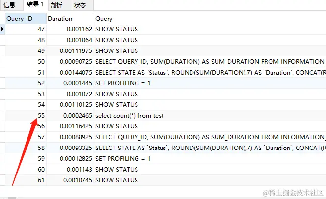326x199 pixels.
Task: Click Duration value 0.00144075
Action: pos(70,72)
